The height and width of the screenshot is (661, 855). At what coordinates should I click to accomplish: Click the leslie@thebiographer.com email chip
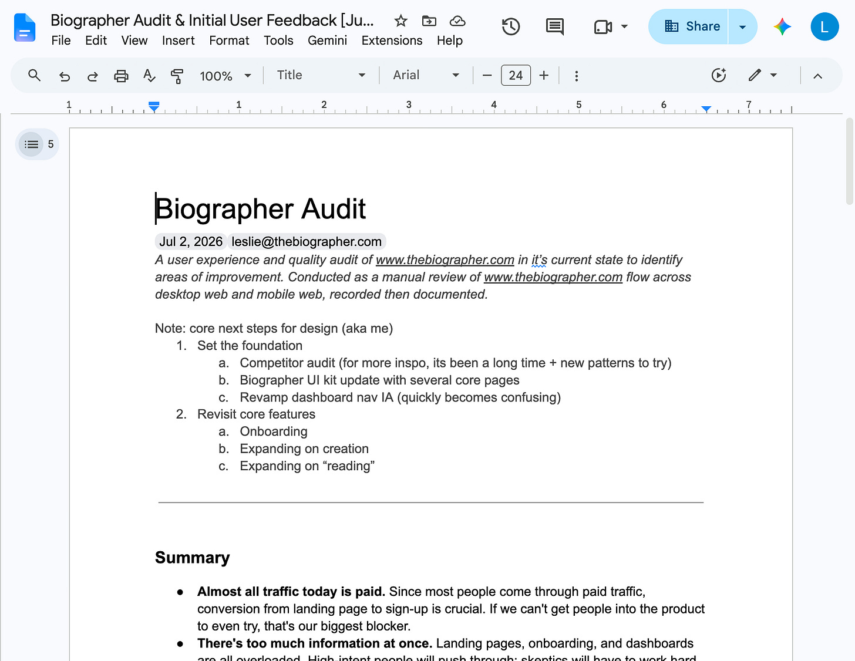(307, 242)
